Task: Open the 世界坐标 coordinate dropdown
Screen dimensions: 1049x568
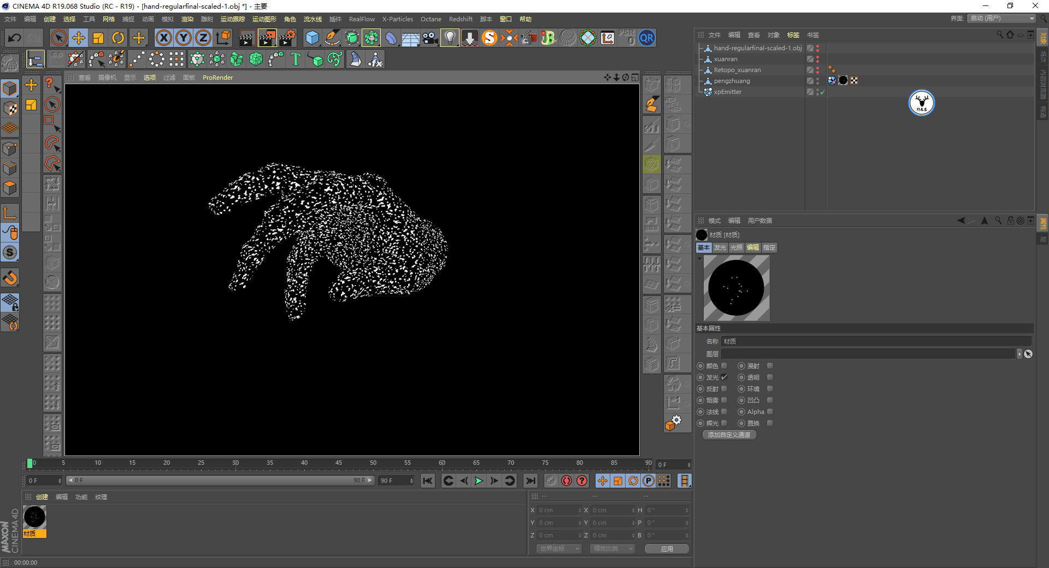Action: [558, 548]
